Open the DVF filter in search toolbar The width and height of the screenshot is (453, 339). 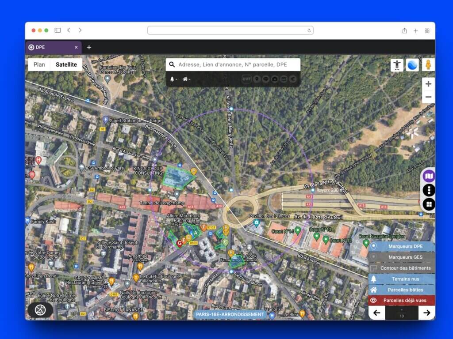point(246,79)
